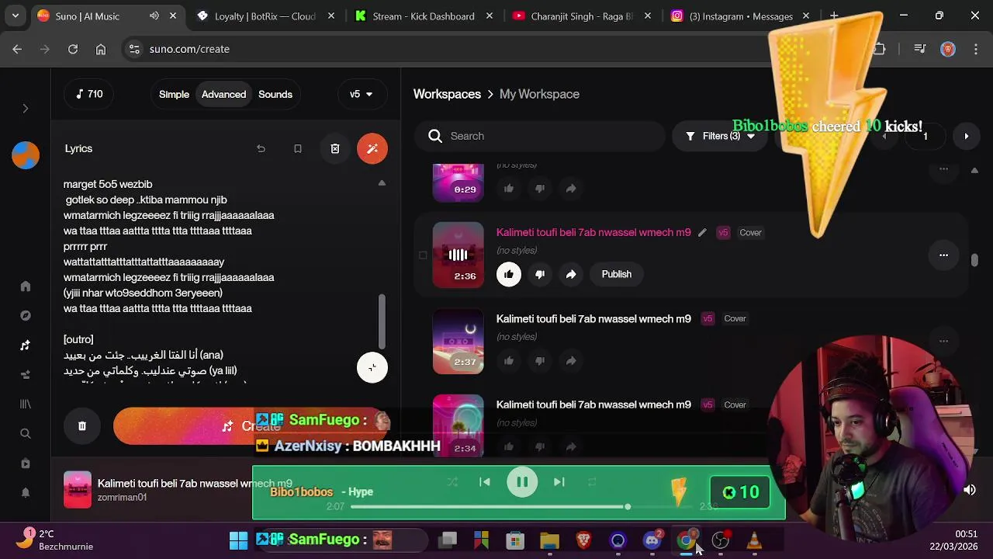Open more options for the 2:36 song
Viewport: 993px width, 559px height.
(x=943, y=255)
